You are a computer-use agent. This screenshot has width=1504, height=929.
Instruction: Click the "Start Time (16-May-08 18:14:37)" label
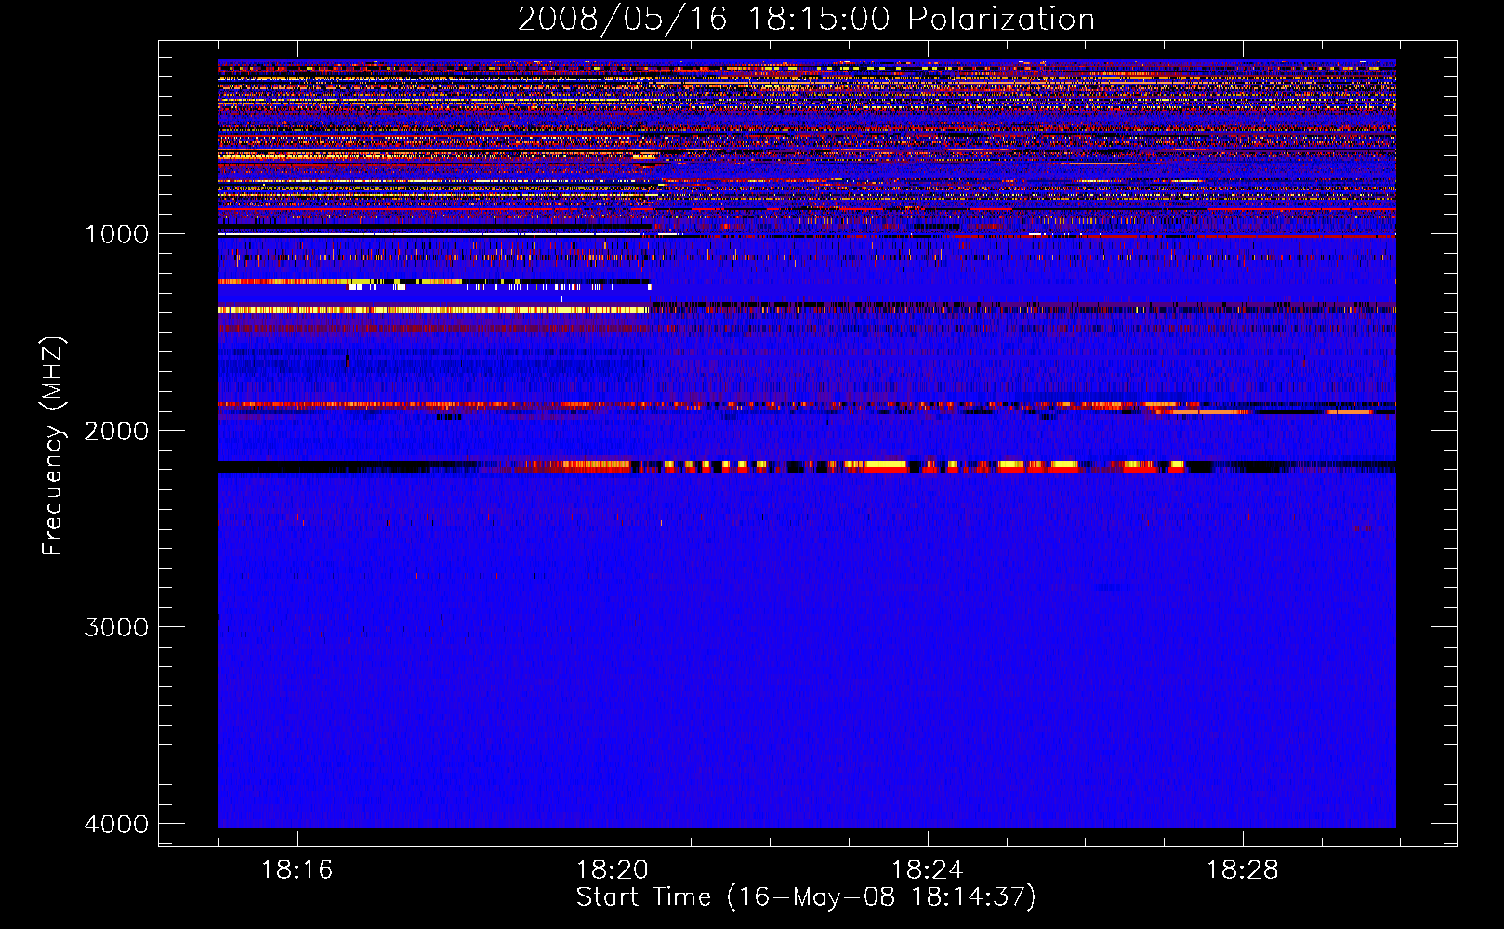(x=806, y=897)
